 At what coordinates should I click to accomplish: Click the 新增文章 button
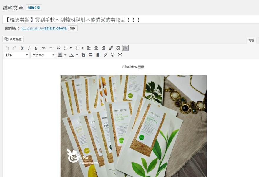pos(34,8)
